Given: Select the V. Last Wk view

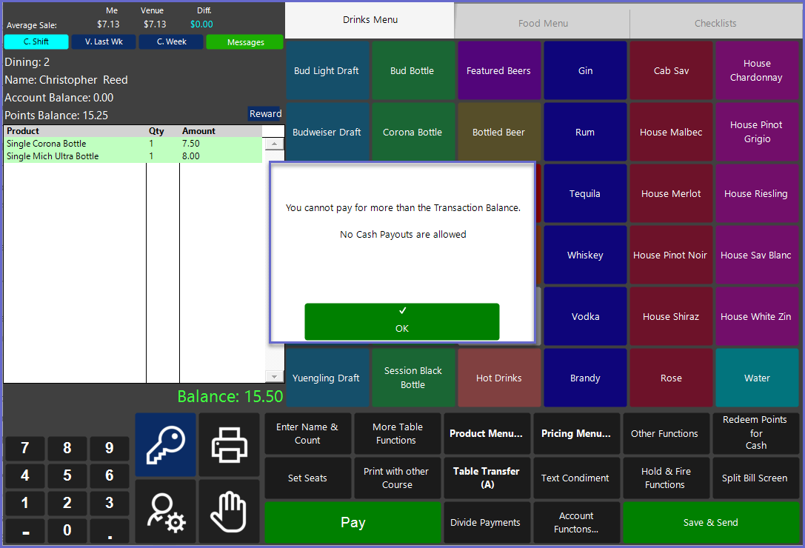Looking at the screenshot, I should [104, 42].
